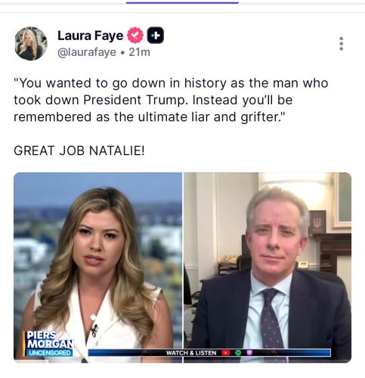
Task: Open video pane showing man in suit
Action: [x=268, y=268]
